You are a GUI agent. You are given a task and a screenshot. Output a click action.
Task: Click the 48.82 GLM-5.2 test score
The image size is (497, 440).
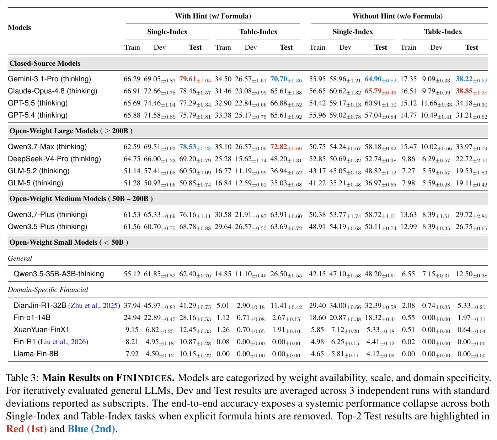pos(380,171)
